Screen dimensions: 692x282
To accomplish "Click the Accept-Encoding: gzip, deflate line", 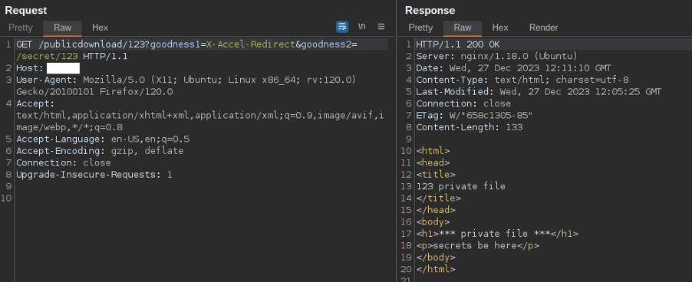I will click(100, 151).
